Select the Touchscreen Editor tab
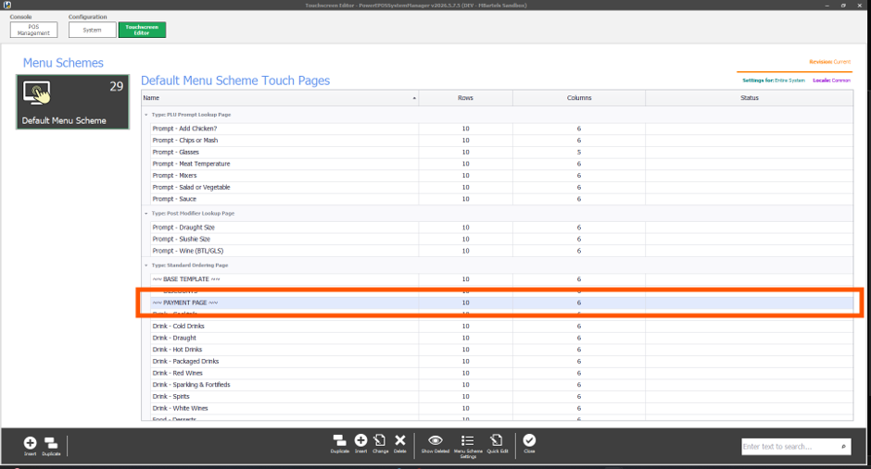The height and width of the screenshot is (469, 871). [142, 30]
